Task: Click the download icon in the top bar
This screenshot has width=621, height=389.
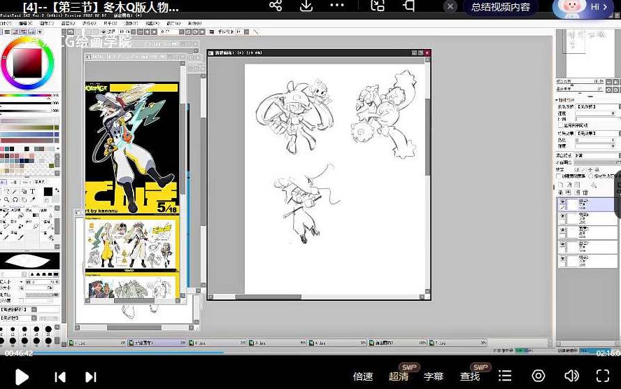Action: tap(306, 6)
